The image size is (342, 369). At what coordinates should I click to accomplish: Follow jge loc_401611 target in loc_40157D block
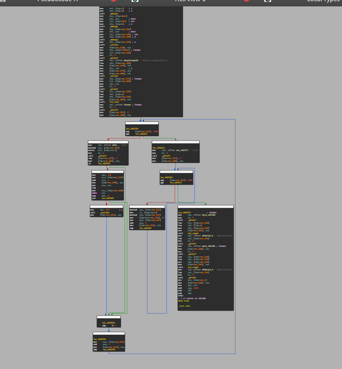[141, 134]
